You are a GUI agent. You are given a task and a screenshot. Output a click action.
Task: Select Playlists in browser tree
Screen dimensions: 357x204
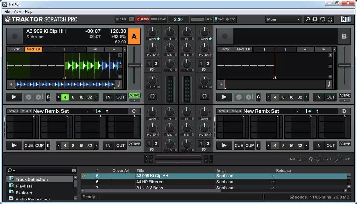(24, 186)
